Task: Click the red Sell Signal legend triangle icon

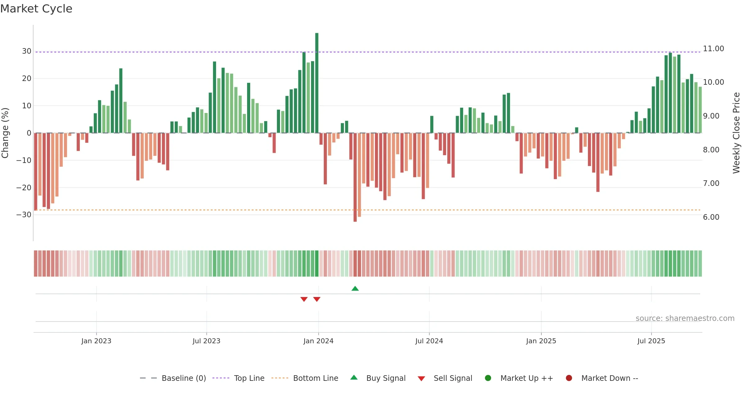Action: click(x=421, y=379)
